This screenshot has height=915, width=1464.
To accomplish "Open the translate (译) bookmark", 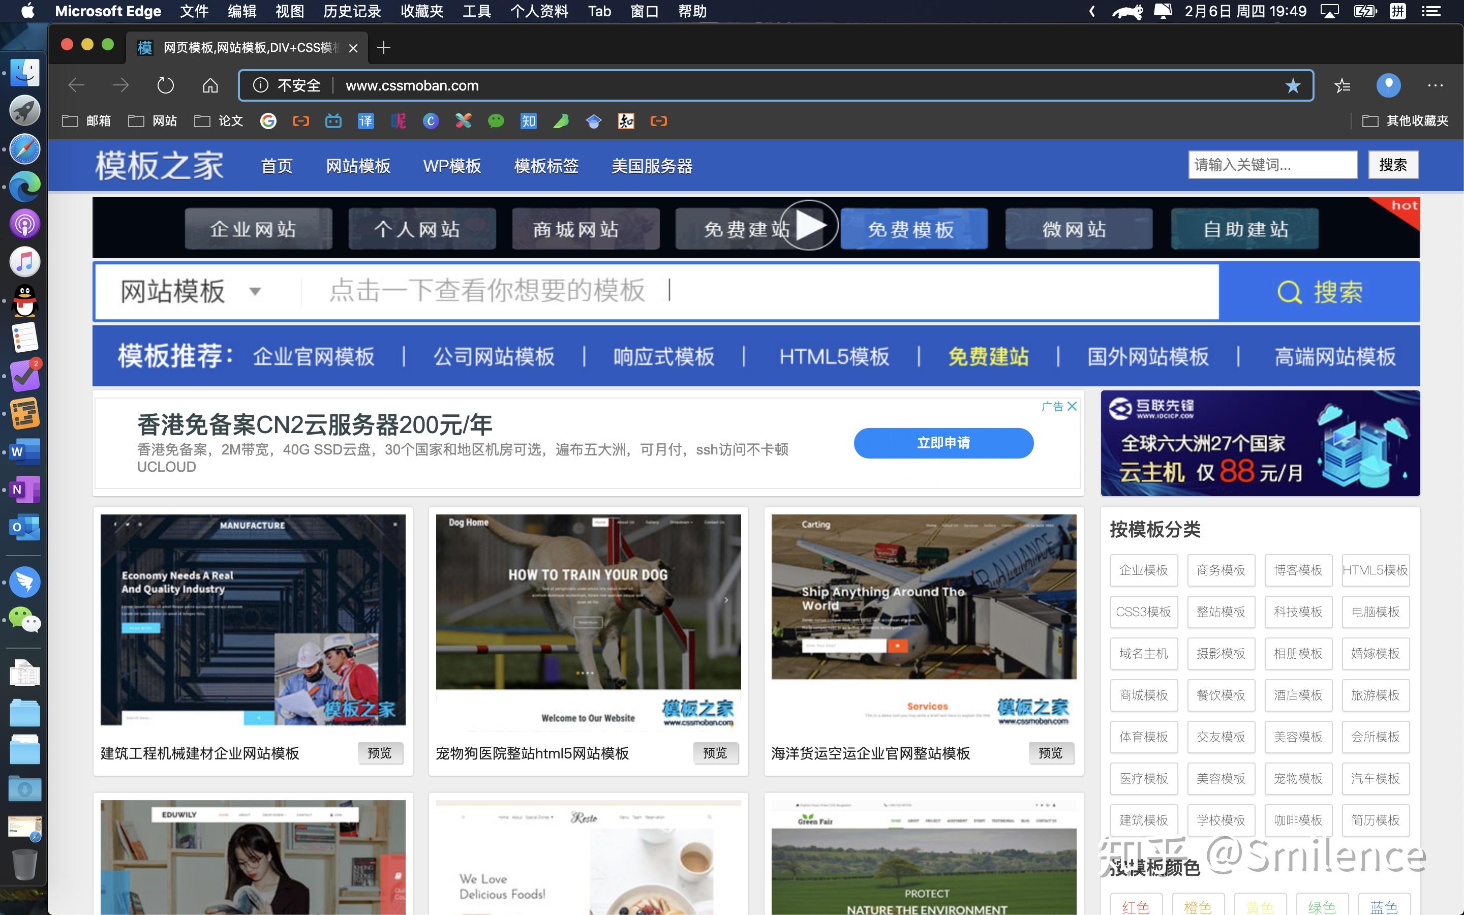I will point(365,121).
